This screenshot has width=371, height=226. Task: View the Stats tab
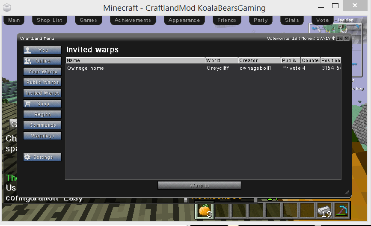(292, 21)
